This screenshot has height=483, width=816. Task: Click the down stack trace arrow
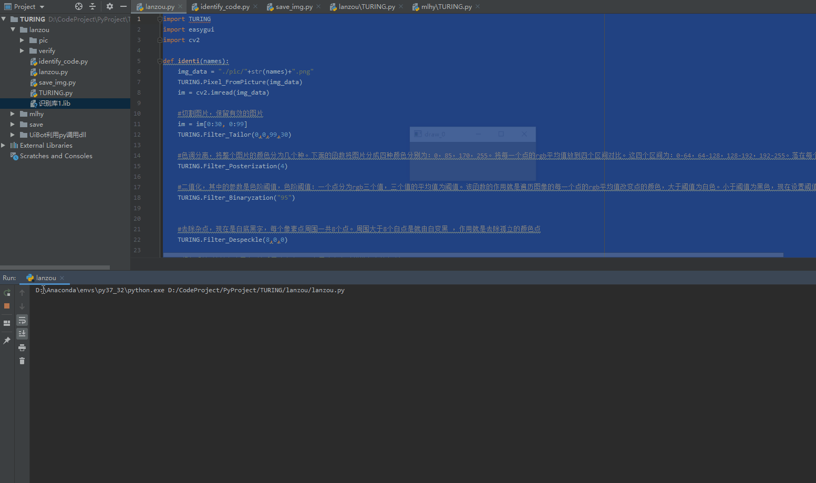click(22, 306)
